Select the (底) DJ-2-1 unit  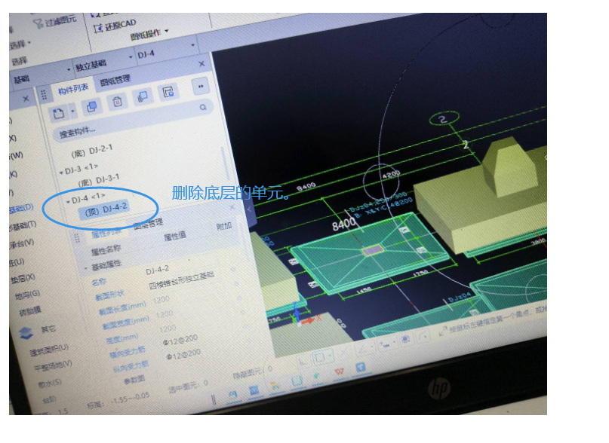point(91,151)
